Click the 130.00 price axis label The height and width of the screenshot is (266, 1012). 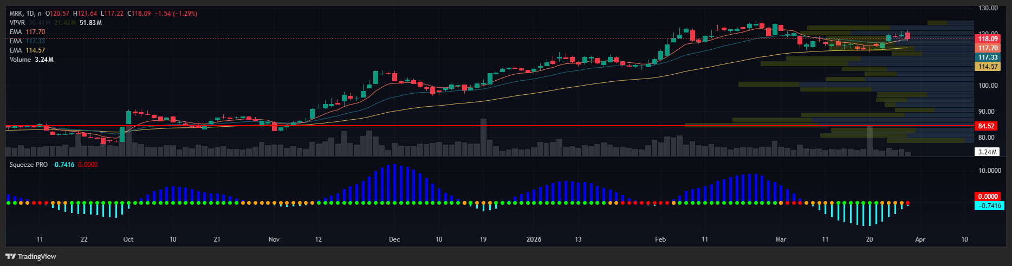[988, 8]
